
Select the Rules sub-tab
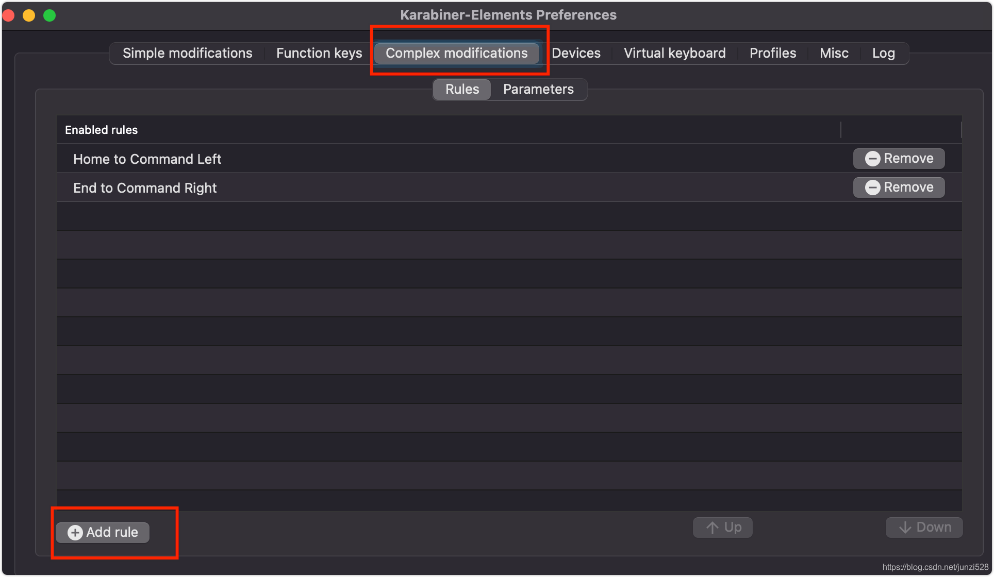coord(462,89)
